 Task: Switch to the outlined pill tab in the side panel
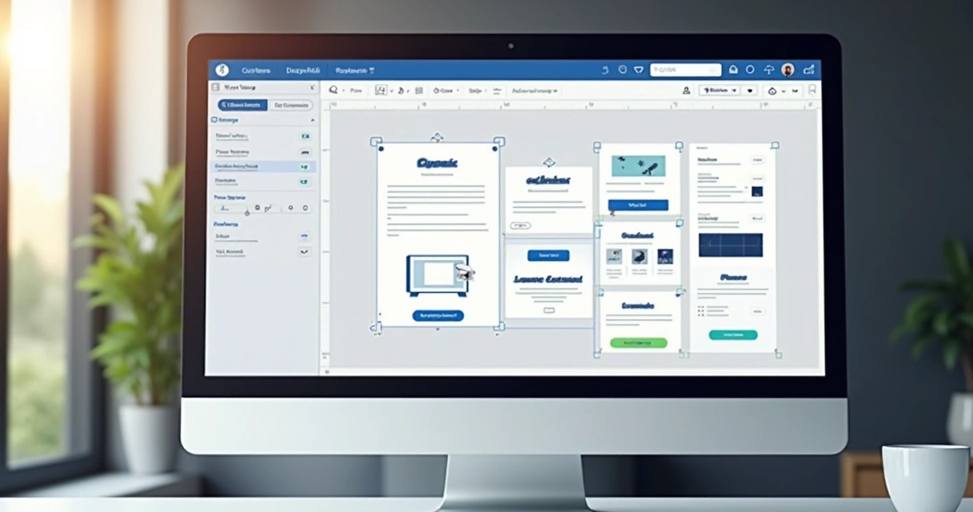290,105
